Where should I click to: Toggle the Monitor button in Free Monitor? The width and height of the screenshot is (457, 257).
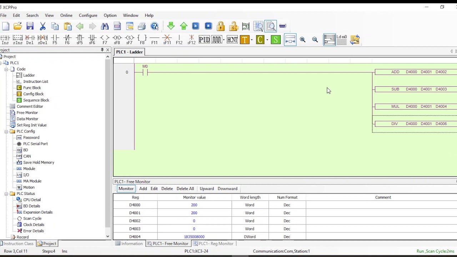[x=126, y=188]
